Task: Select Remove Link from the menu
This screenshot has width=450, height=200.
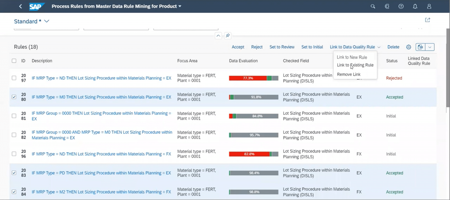Action: click(x=348, y=74)
